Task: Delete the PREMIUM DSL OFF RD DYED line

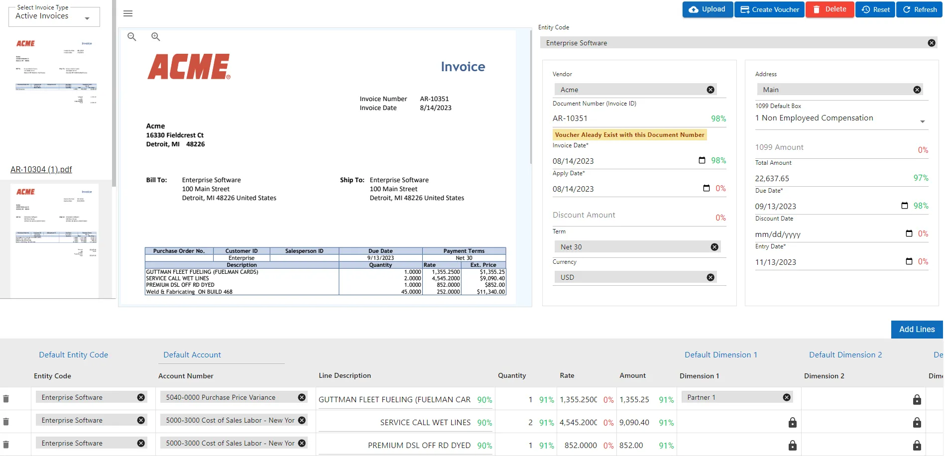Action: click(6, 445)
